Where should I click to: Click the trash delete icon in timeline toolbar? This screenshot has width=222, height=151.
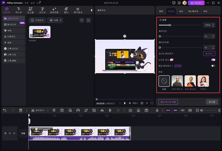[21, 110]
